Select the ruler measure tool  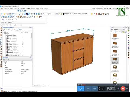(x=31, y=14)
